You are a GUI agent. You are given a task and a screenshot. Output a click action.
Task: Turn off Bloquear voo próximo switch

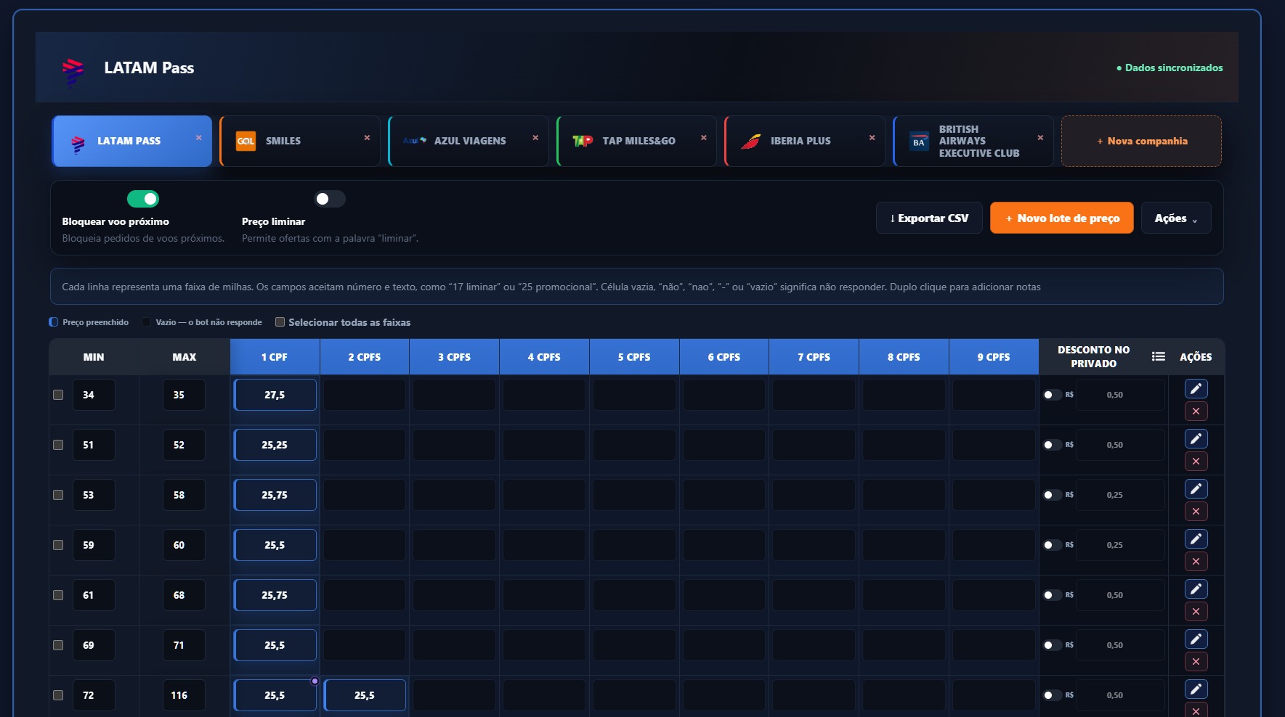(143, 199)
